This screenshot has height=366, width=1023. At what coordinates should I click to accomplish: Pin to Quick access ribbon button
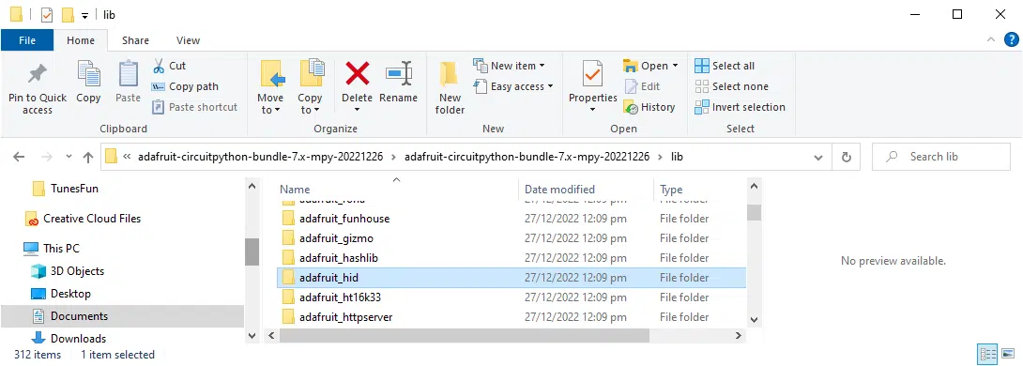[38, 88]
